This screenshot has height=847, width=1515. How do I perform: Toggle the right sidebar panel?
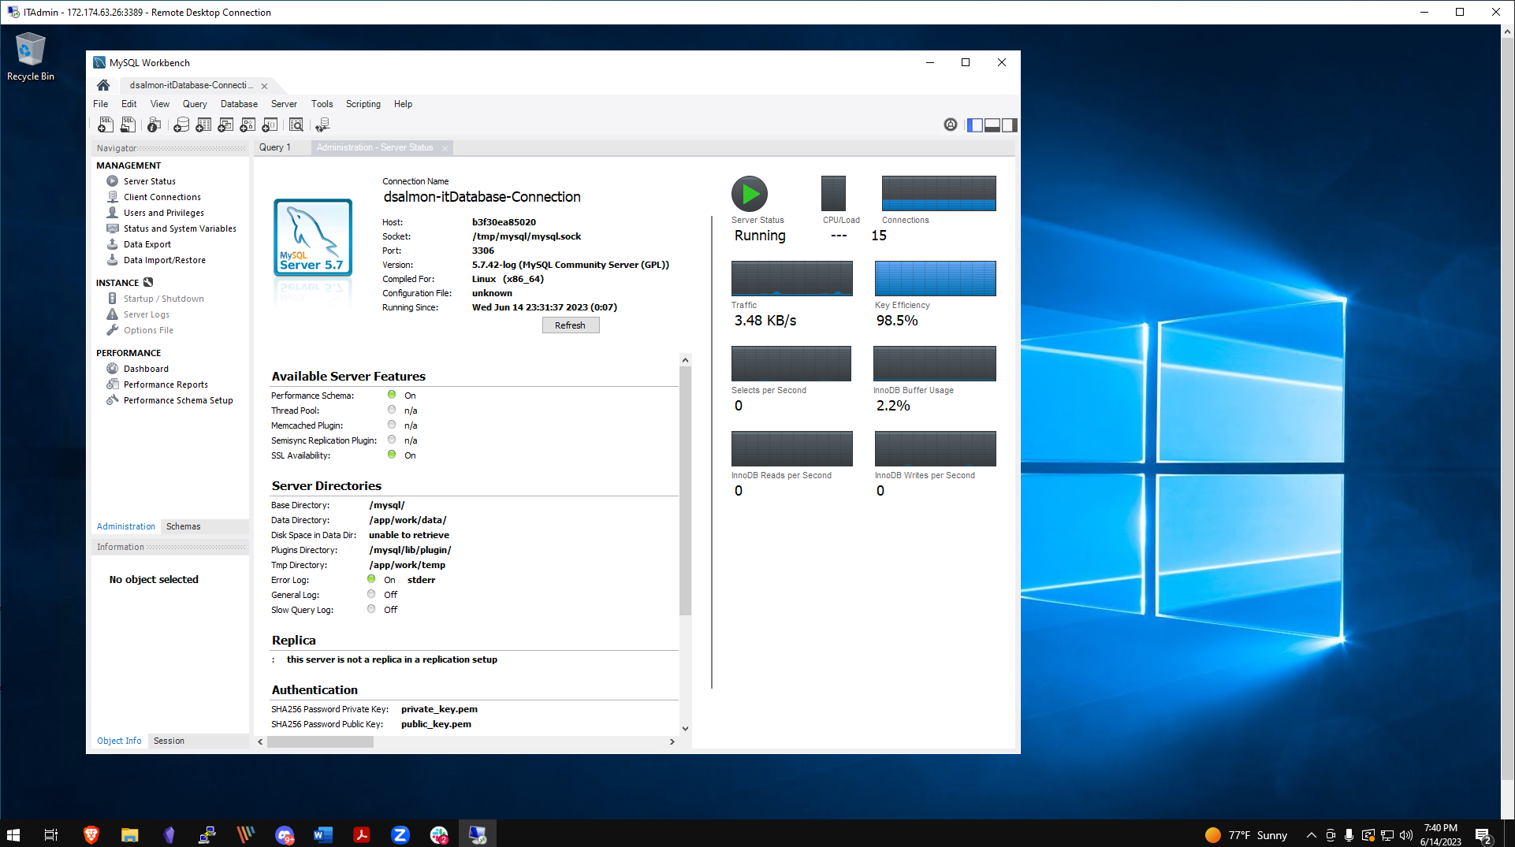pyautogui.click(x=1010, y=125)
